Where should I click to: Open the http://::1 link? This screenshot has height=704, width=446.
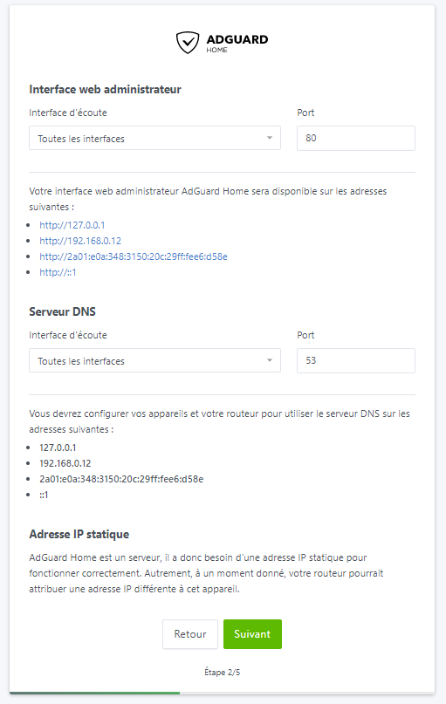point(58,272)
